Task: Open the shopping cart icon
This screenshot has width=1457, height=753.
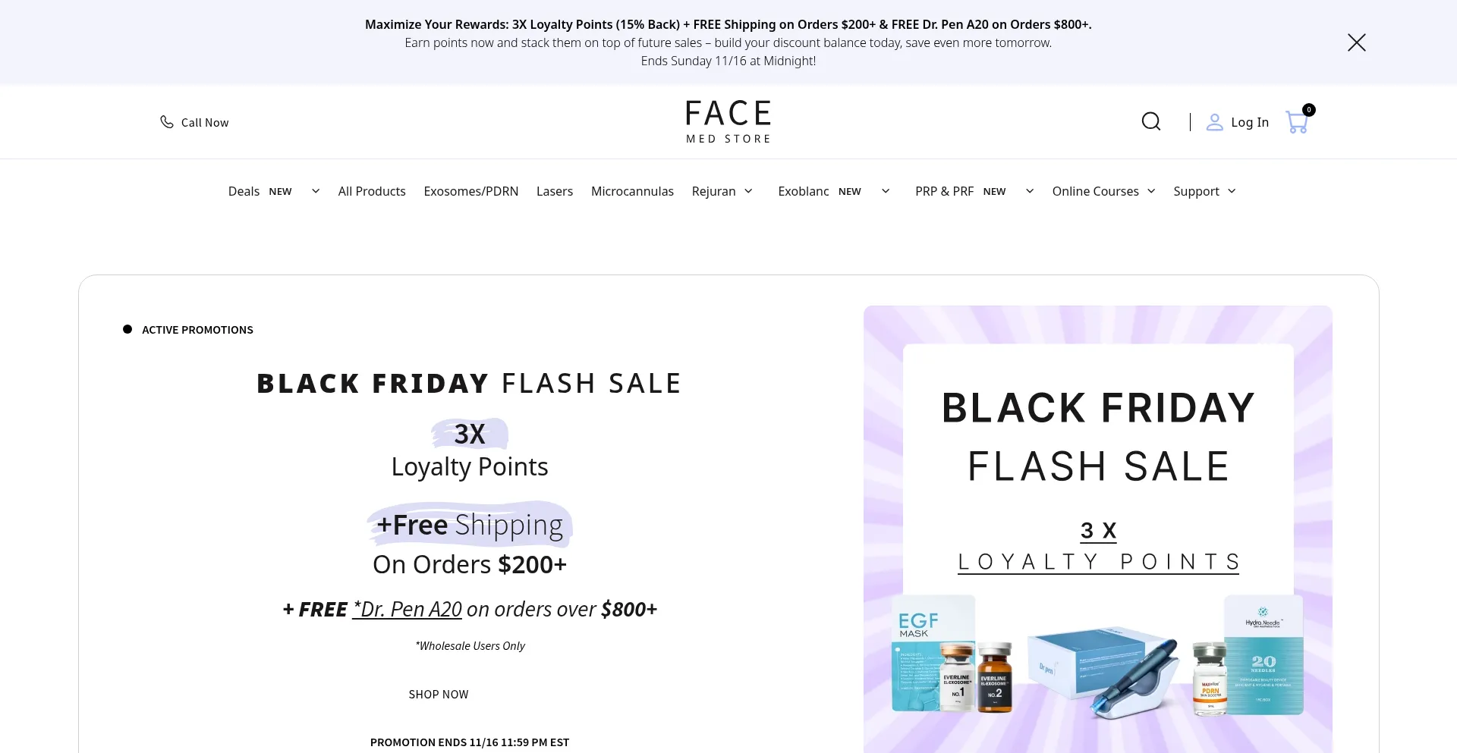Action: (1297, 121)
